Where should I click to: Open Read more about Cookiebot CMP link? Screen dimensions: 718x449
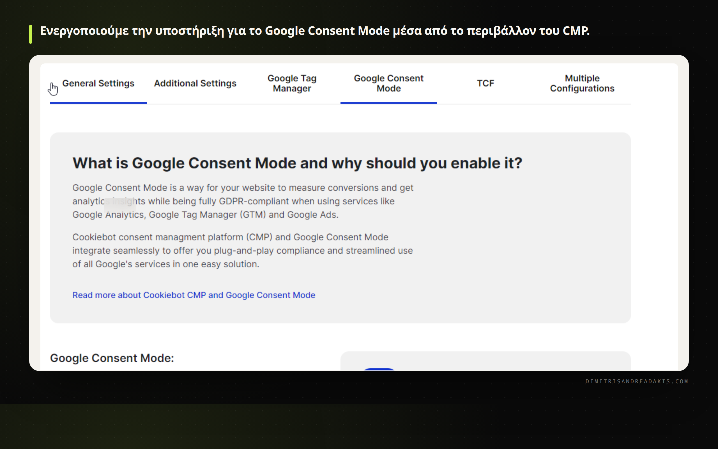194,295
